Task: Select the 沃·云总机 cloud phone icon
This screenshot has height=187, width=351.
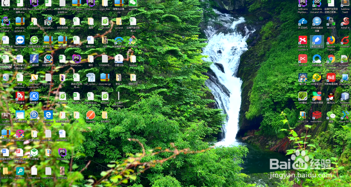Action: click(303, 21)
